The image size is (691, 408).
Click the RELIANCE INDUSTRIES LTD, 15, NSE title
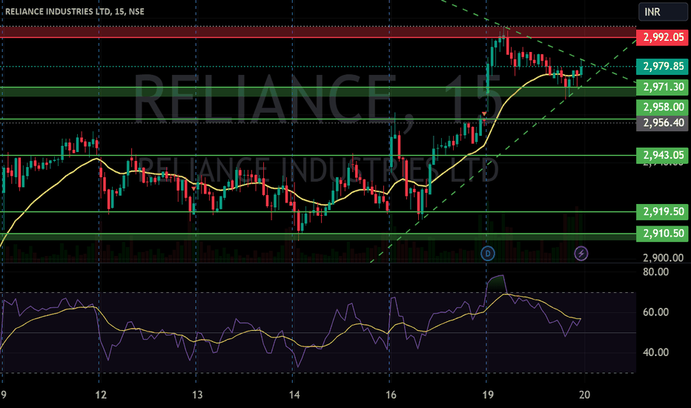click(x=75, y=11)
